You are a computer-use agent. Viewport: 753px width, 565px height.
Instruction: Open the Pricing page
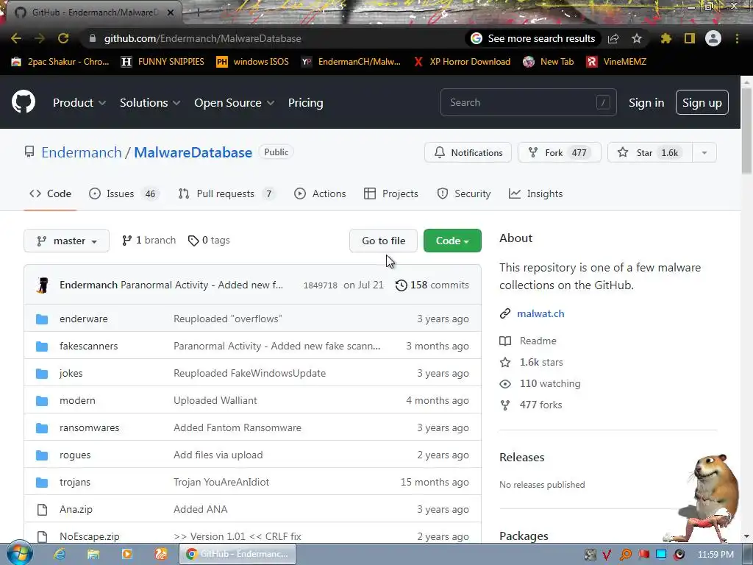305,103
